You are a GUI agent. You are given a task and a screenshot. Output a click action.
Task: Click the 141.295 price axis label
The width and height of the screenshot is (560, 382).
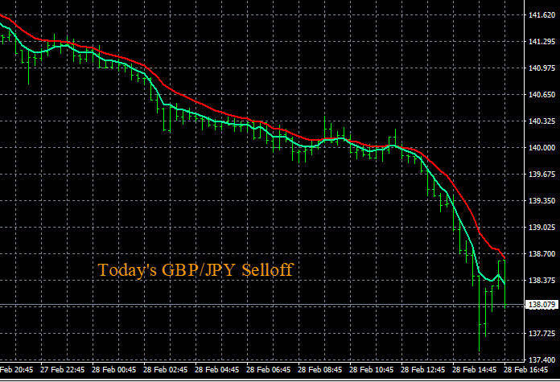[541, 42]
